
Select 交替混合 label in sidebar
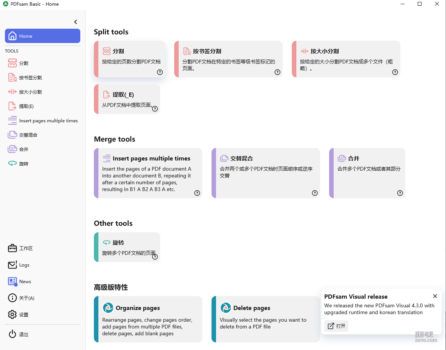click(28, 135)
